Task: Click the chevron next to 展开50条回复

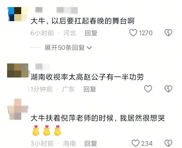Action: click(89, 48)
